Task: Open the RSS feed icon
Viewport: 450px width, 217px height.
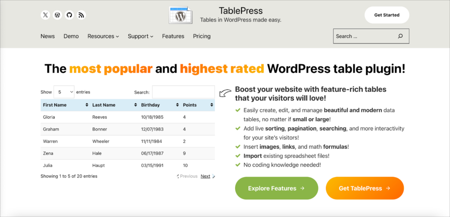Action: click(x=81, y=15)
